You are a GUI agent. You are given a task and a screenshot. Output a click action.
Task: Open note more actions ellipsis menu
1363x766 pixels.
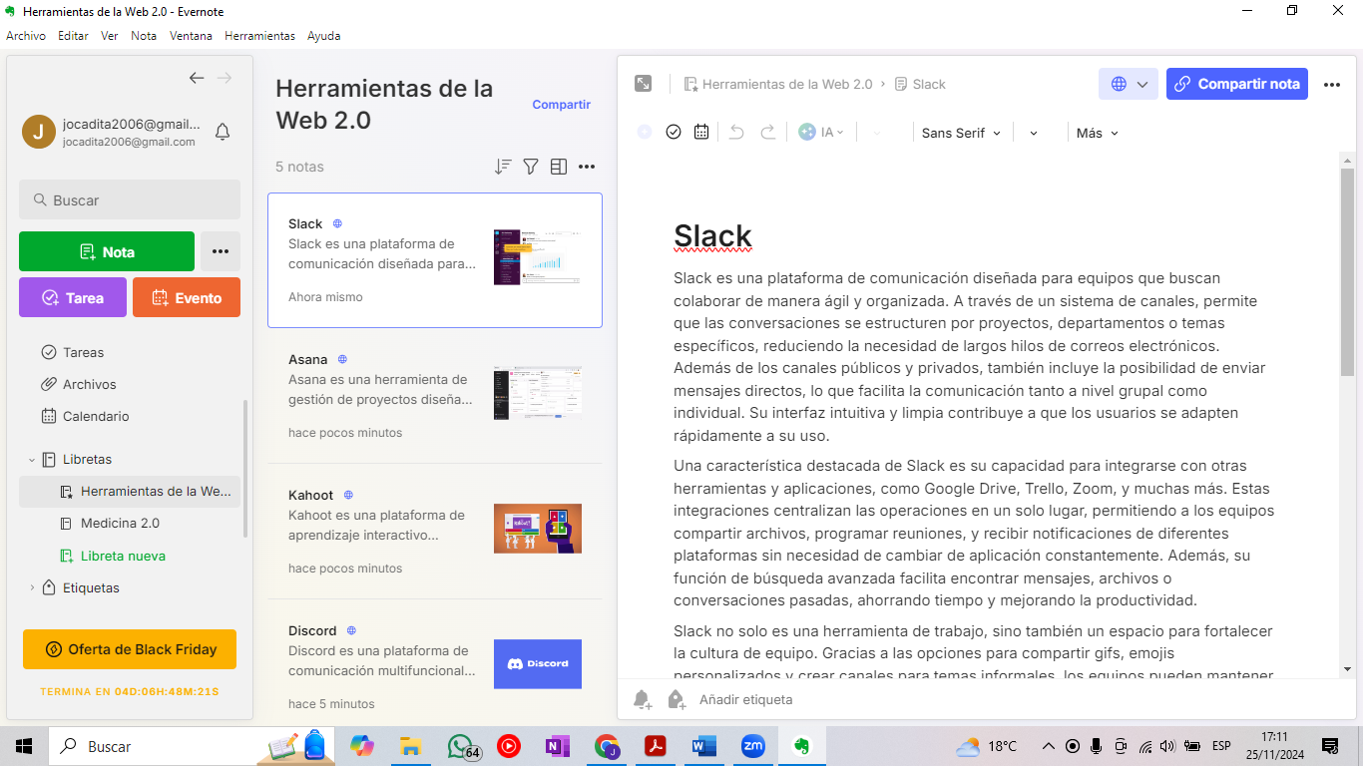click(1332, 85)
